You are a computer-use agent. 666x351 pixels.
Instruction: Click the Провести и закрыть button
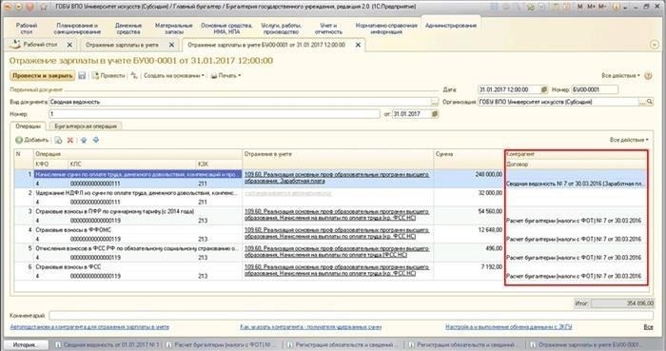click(43, 75)
